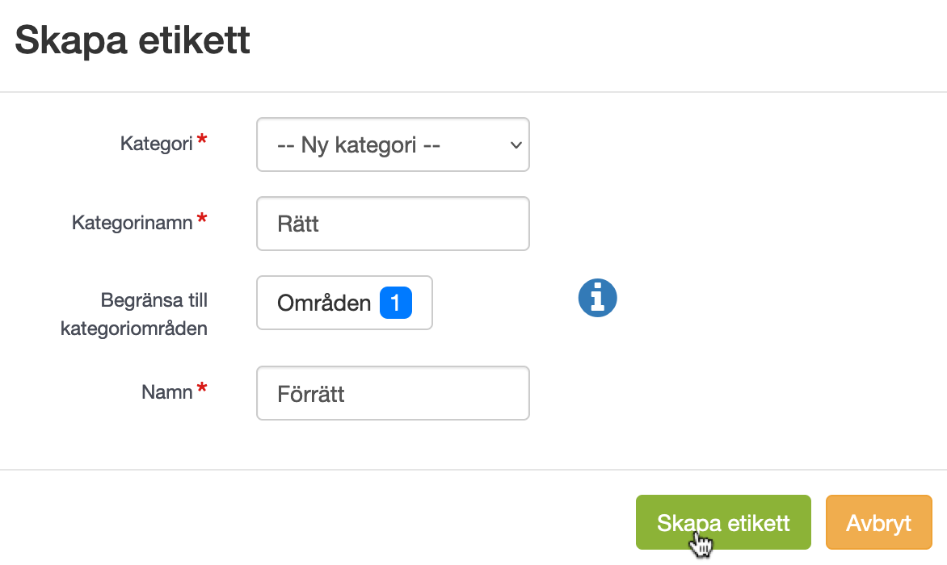The image size is (947, 565).
Task: Click the "-- Ny kategori --" selected option text
Action: (359, 145)
